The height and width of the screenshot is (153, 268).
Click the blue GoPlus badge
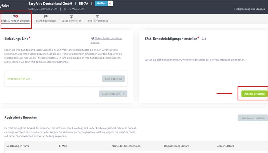coord(100,3)
